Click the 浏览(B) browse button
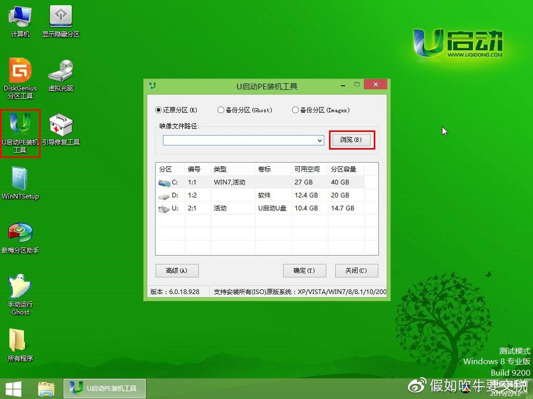The height and width of the screenshot is (399, 533). coord(351,139)
